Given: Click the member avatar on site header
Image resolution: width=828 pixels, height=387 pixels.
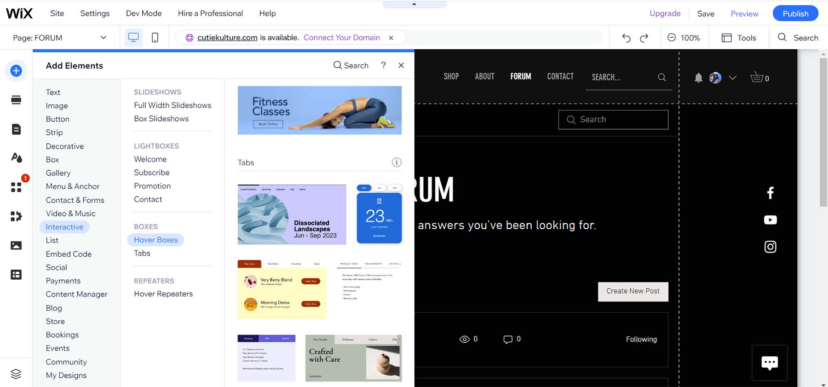Looking at the screenshot, I should [x=715, y=78].
